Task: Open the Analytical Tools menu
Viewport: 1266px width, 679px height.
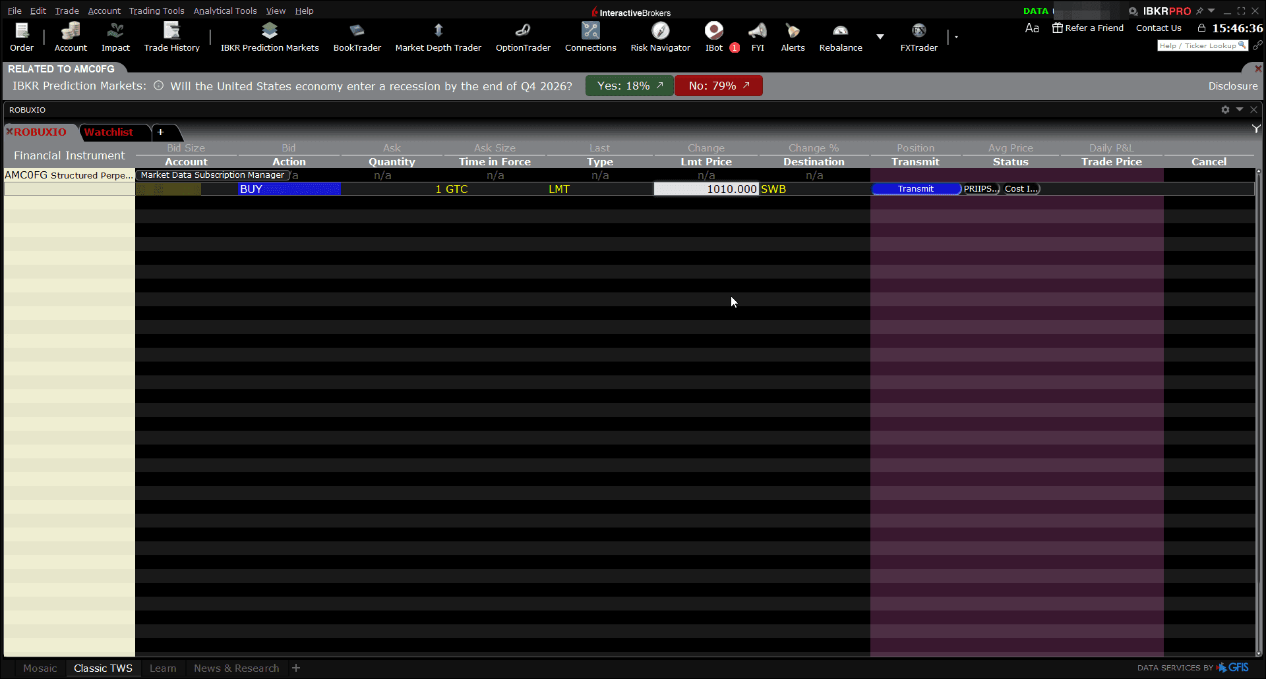Action: pos(225,11)
